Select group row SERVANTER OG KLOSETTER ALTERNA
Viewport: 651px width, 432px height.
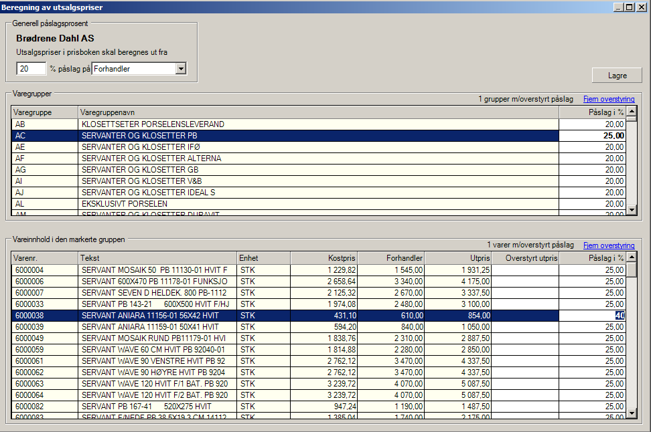(x=318, y=158)
